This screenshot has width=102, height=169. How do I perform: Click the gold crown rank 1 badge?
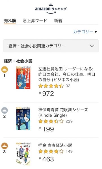coord(5,70)
